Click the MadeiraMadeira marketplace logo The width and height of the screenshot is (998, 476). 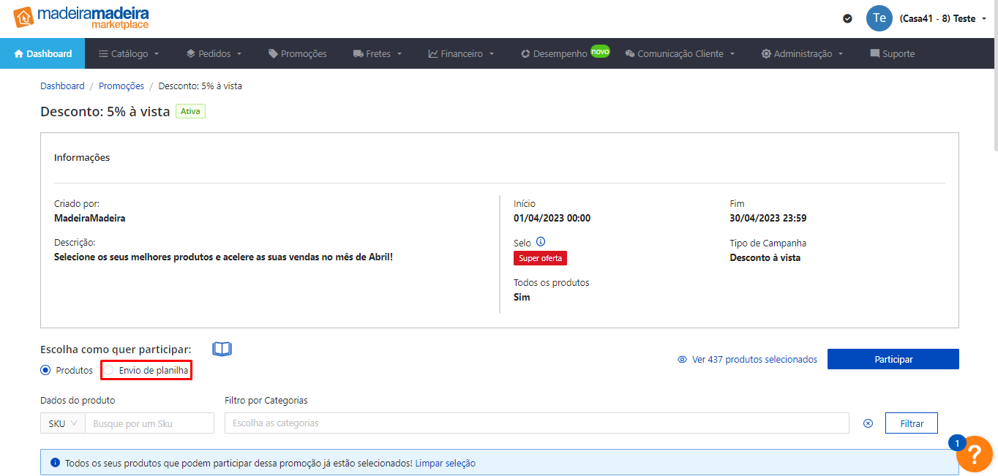[81, 18]
